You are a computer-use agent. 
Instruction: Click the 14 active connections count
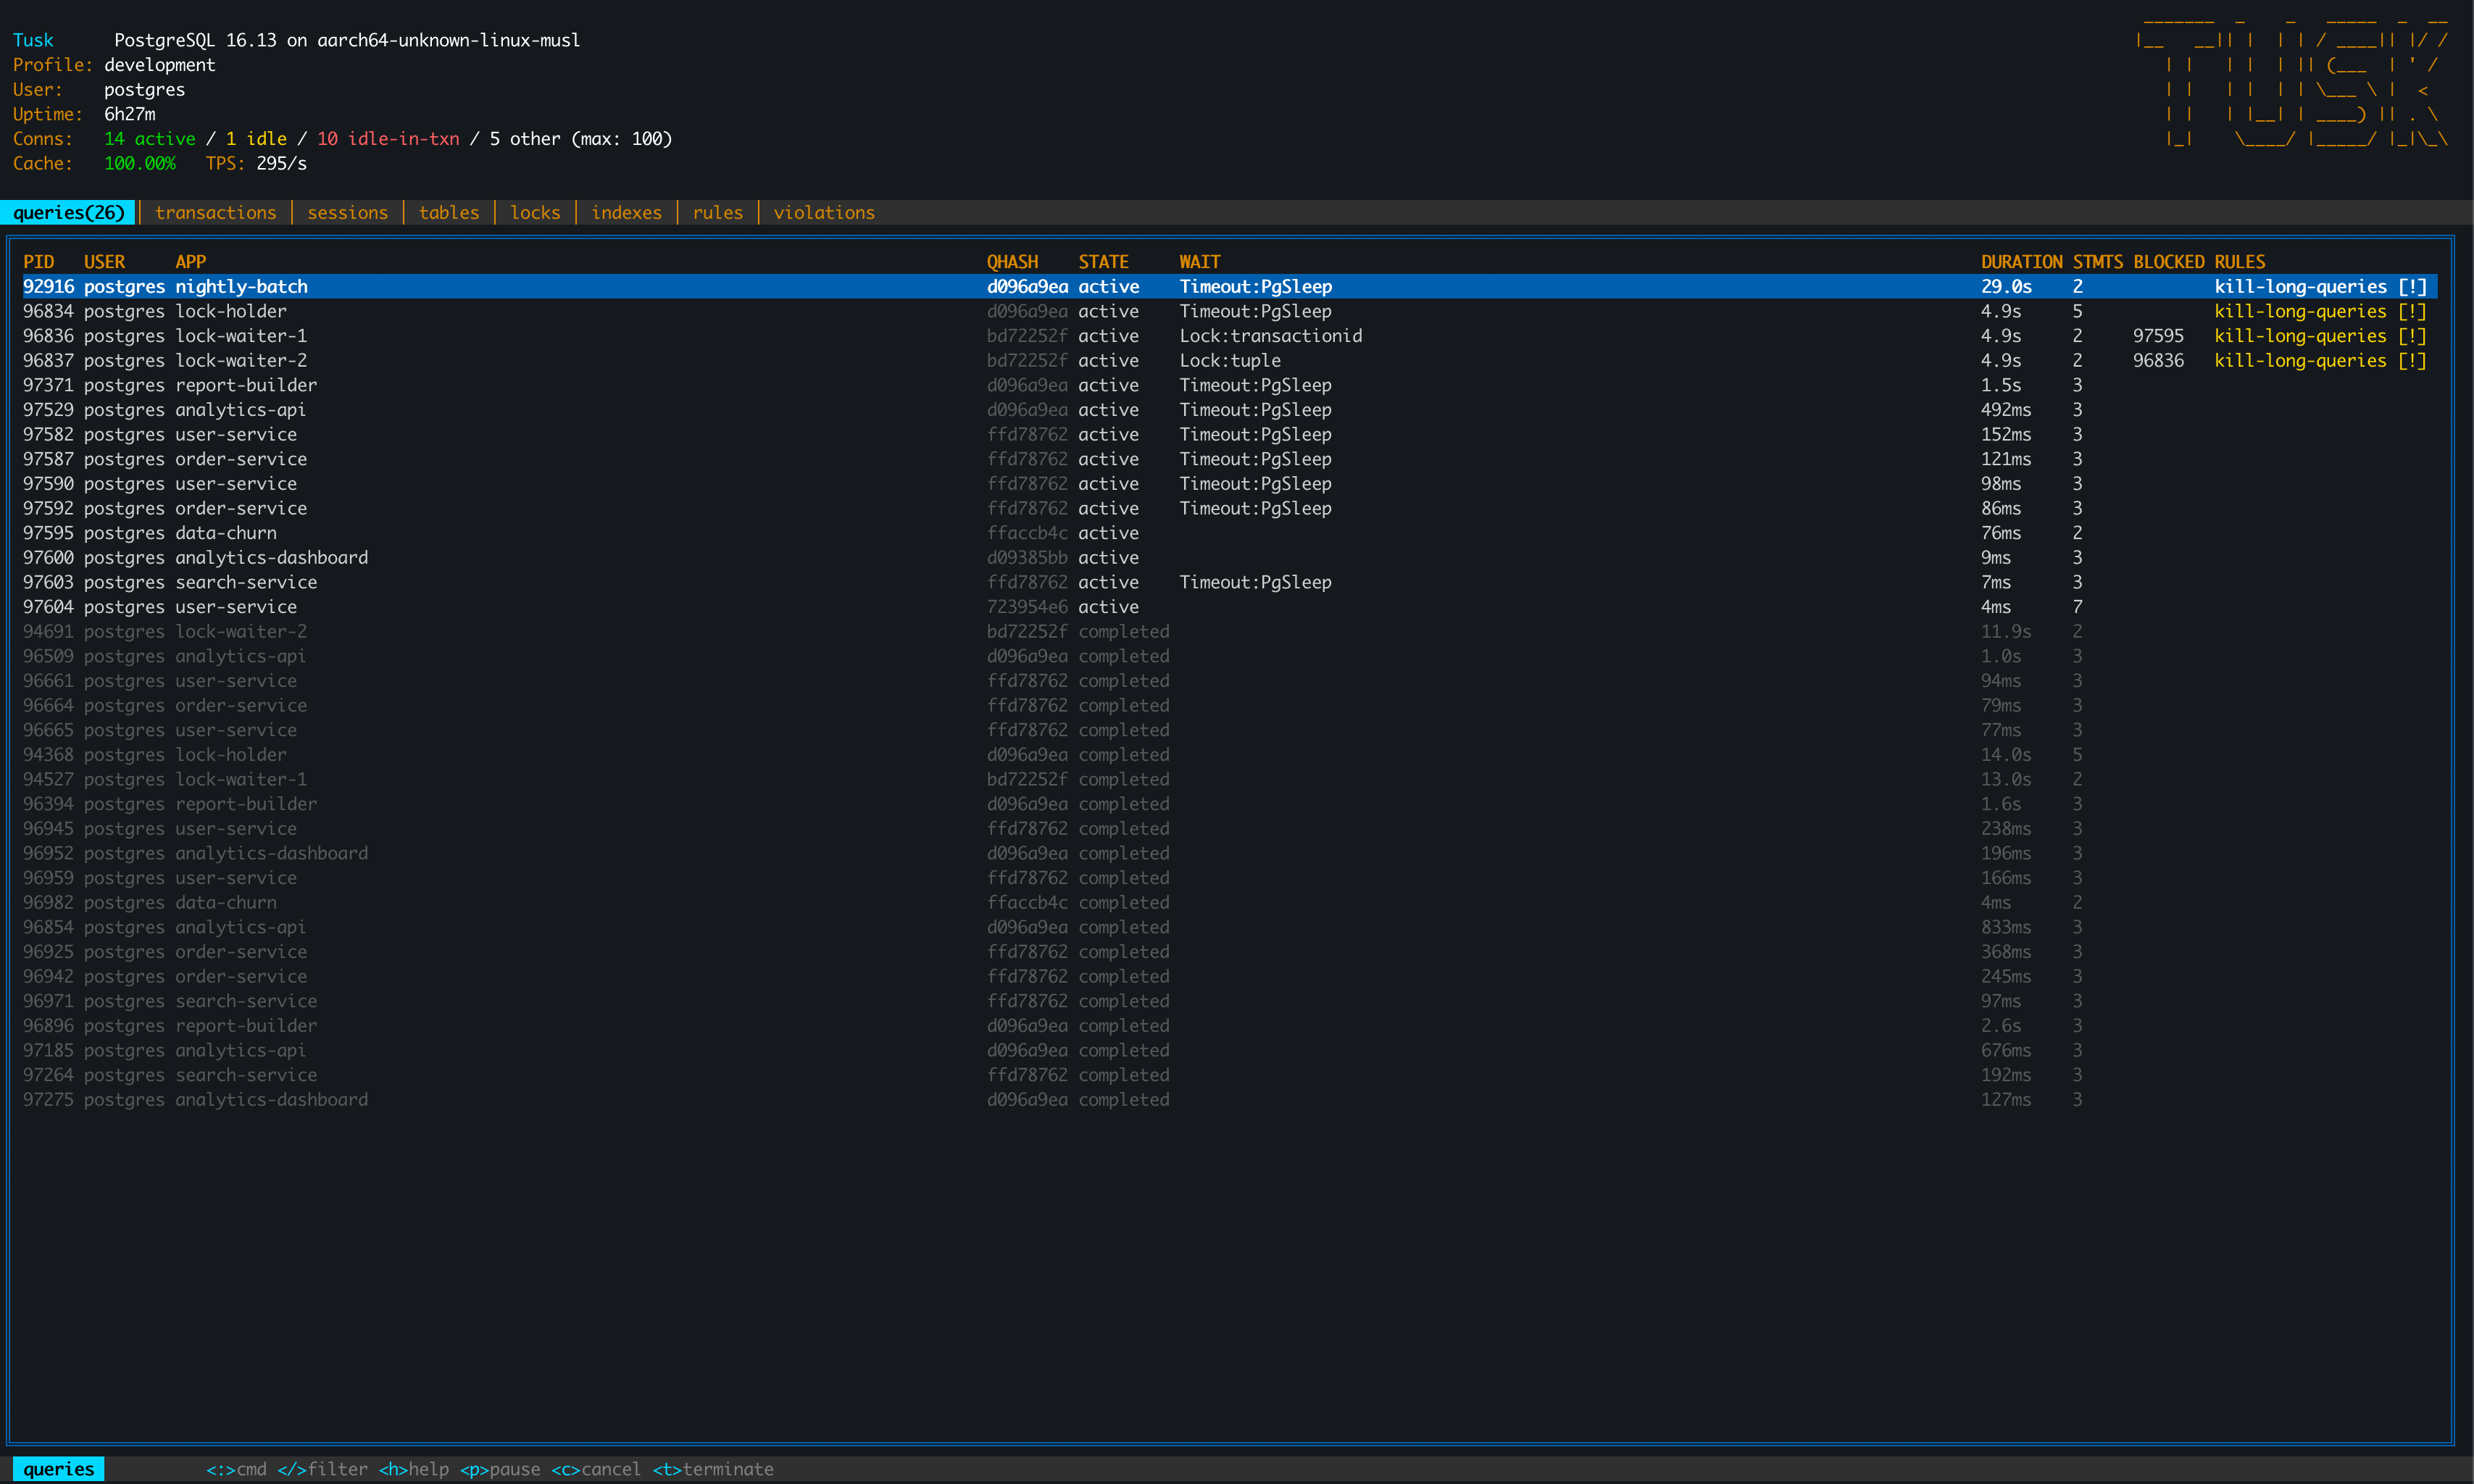click(x=150, y=139)
